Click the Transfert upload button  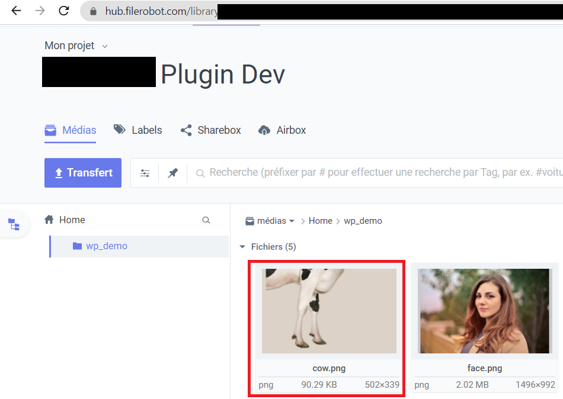click(x=83, y=173)
